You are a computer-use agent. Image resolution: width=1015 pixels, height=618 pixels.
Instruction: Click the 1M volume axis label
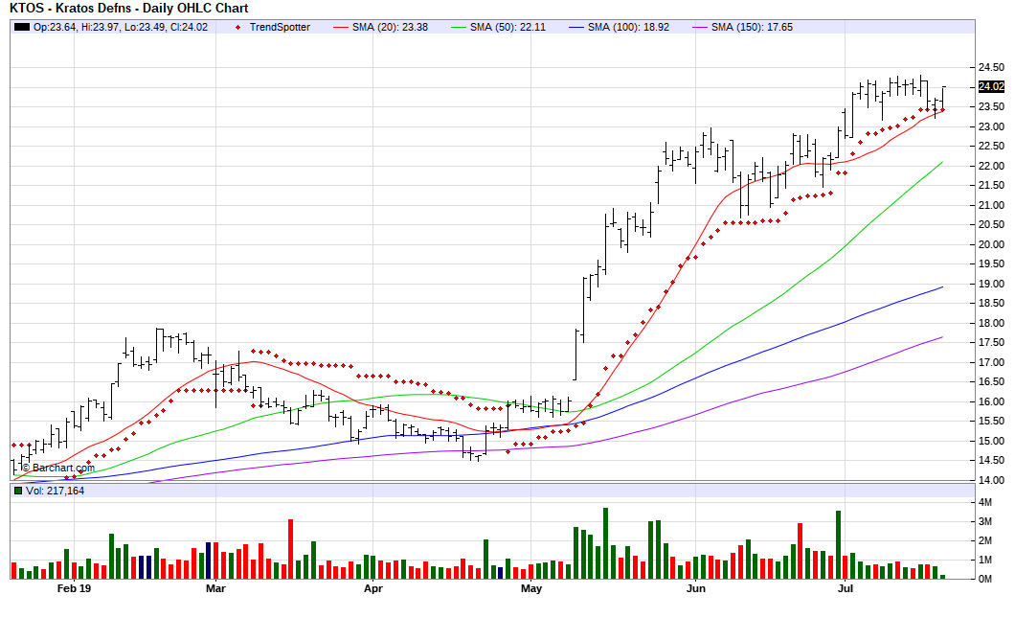coord(984,560)
